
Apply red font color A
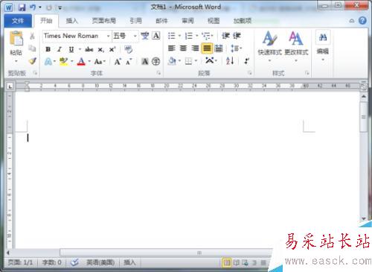81,61
